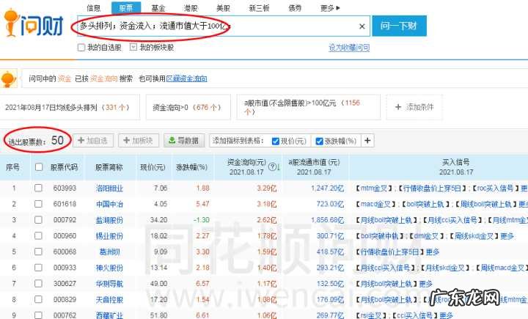Expand the 更多 menu in top navigation

[330, 8]
